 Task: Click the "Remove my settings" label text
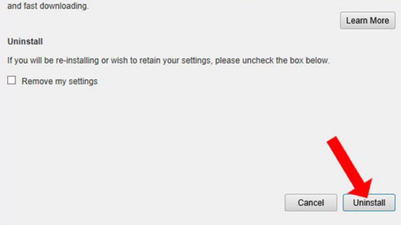pyautogui.click(x=60, y=81)
